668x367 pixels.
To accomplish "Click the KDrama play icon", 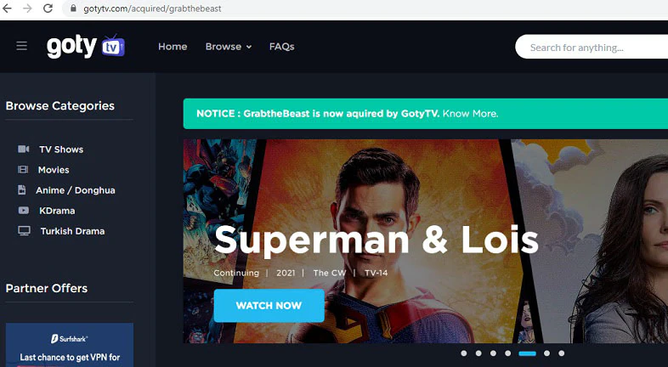I will tap(24, 211).
